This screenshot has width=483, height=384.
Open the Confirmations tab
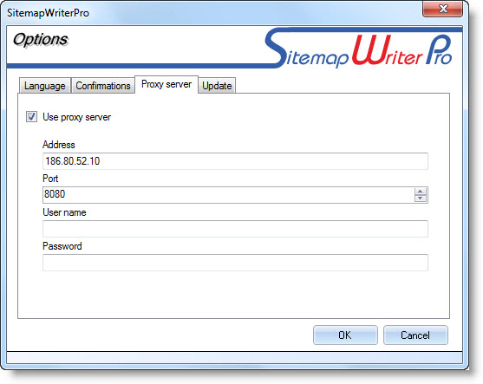point(103,85)
